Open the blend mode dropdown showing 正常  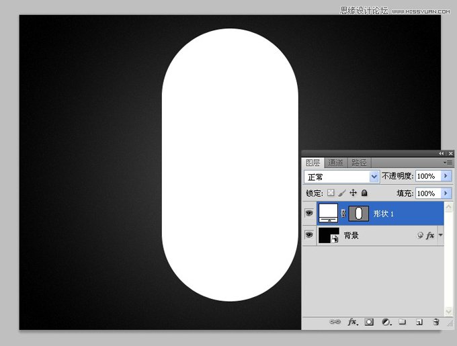click(341, 177)
